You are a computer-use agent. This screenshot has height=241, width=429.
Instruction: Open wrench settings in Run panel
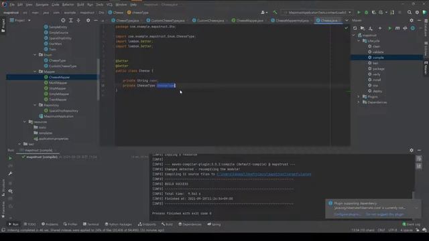click(x=11, y=173)
